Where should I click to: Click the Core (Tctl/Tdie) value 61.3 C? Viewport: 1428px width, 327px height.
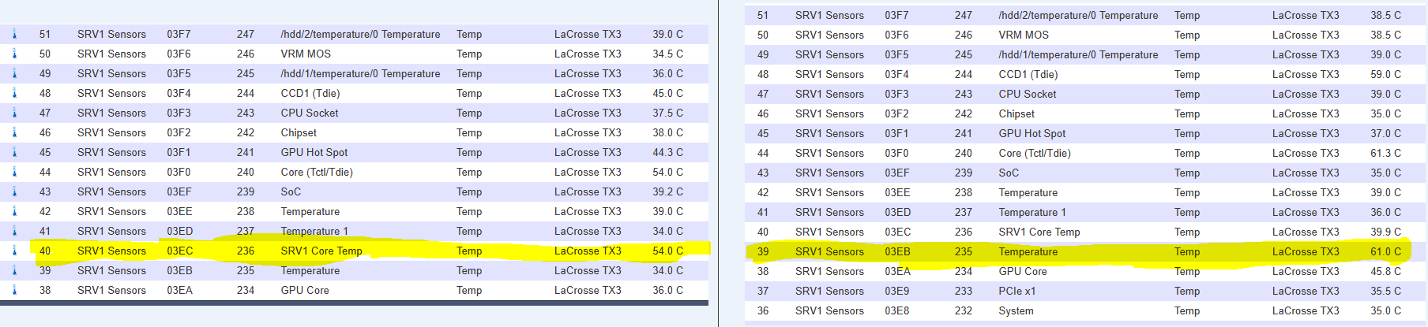click(1385, 154)
